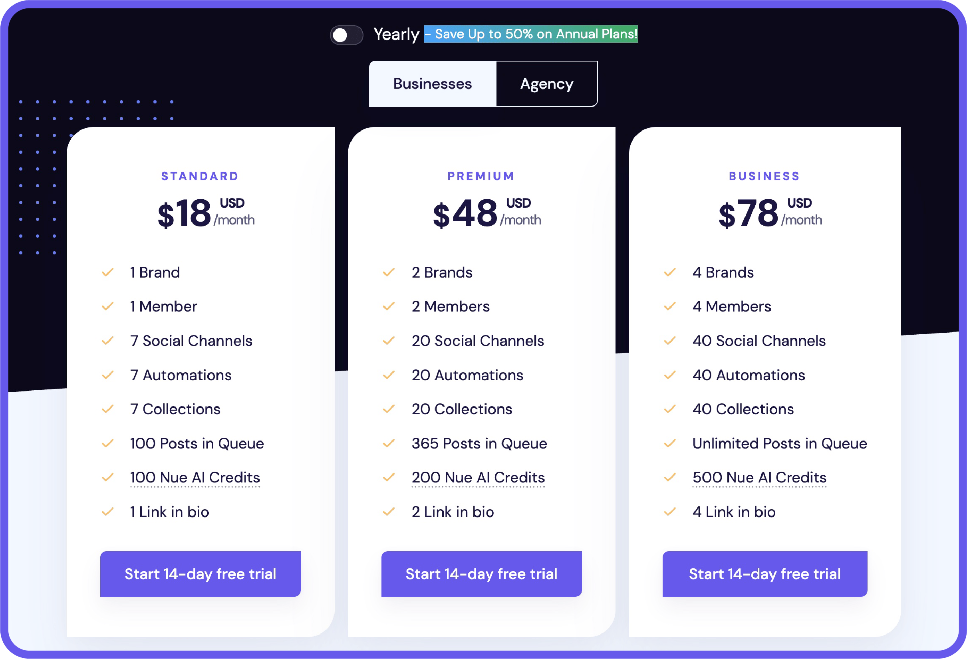The image size is (967, 659).
Task: Click the checkmark next to 40 Automations
Action: (669, 375)
